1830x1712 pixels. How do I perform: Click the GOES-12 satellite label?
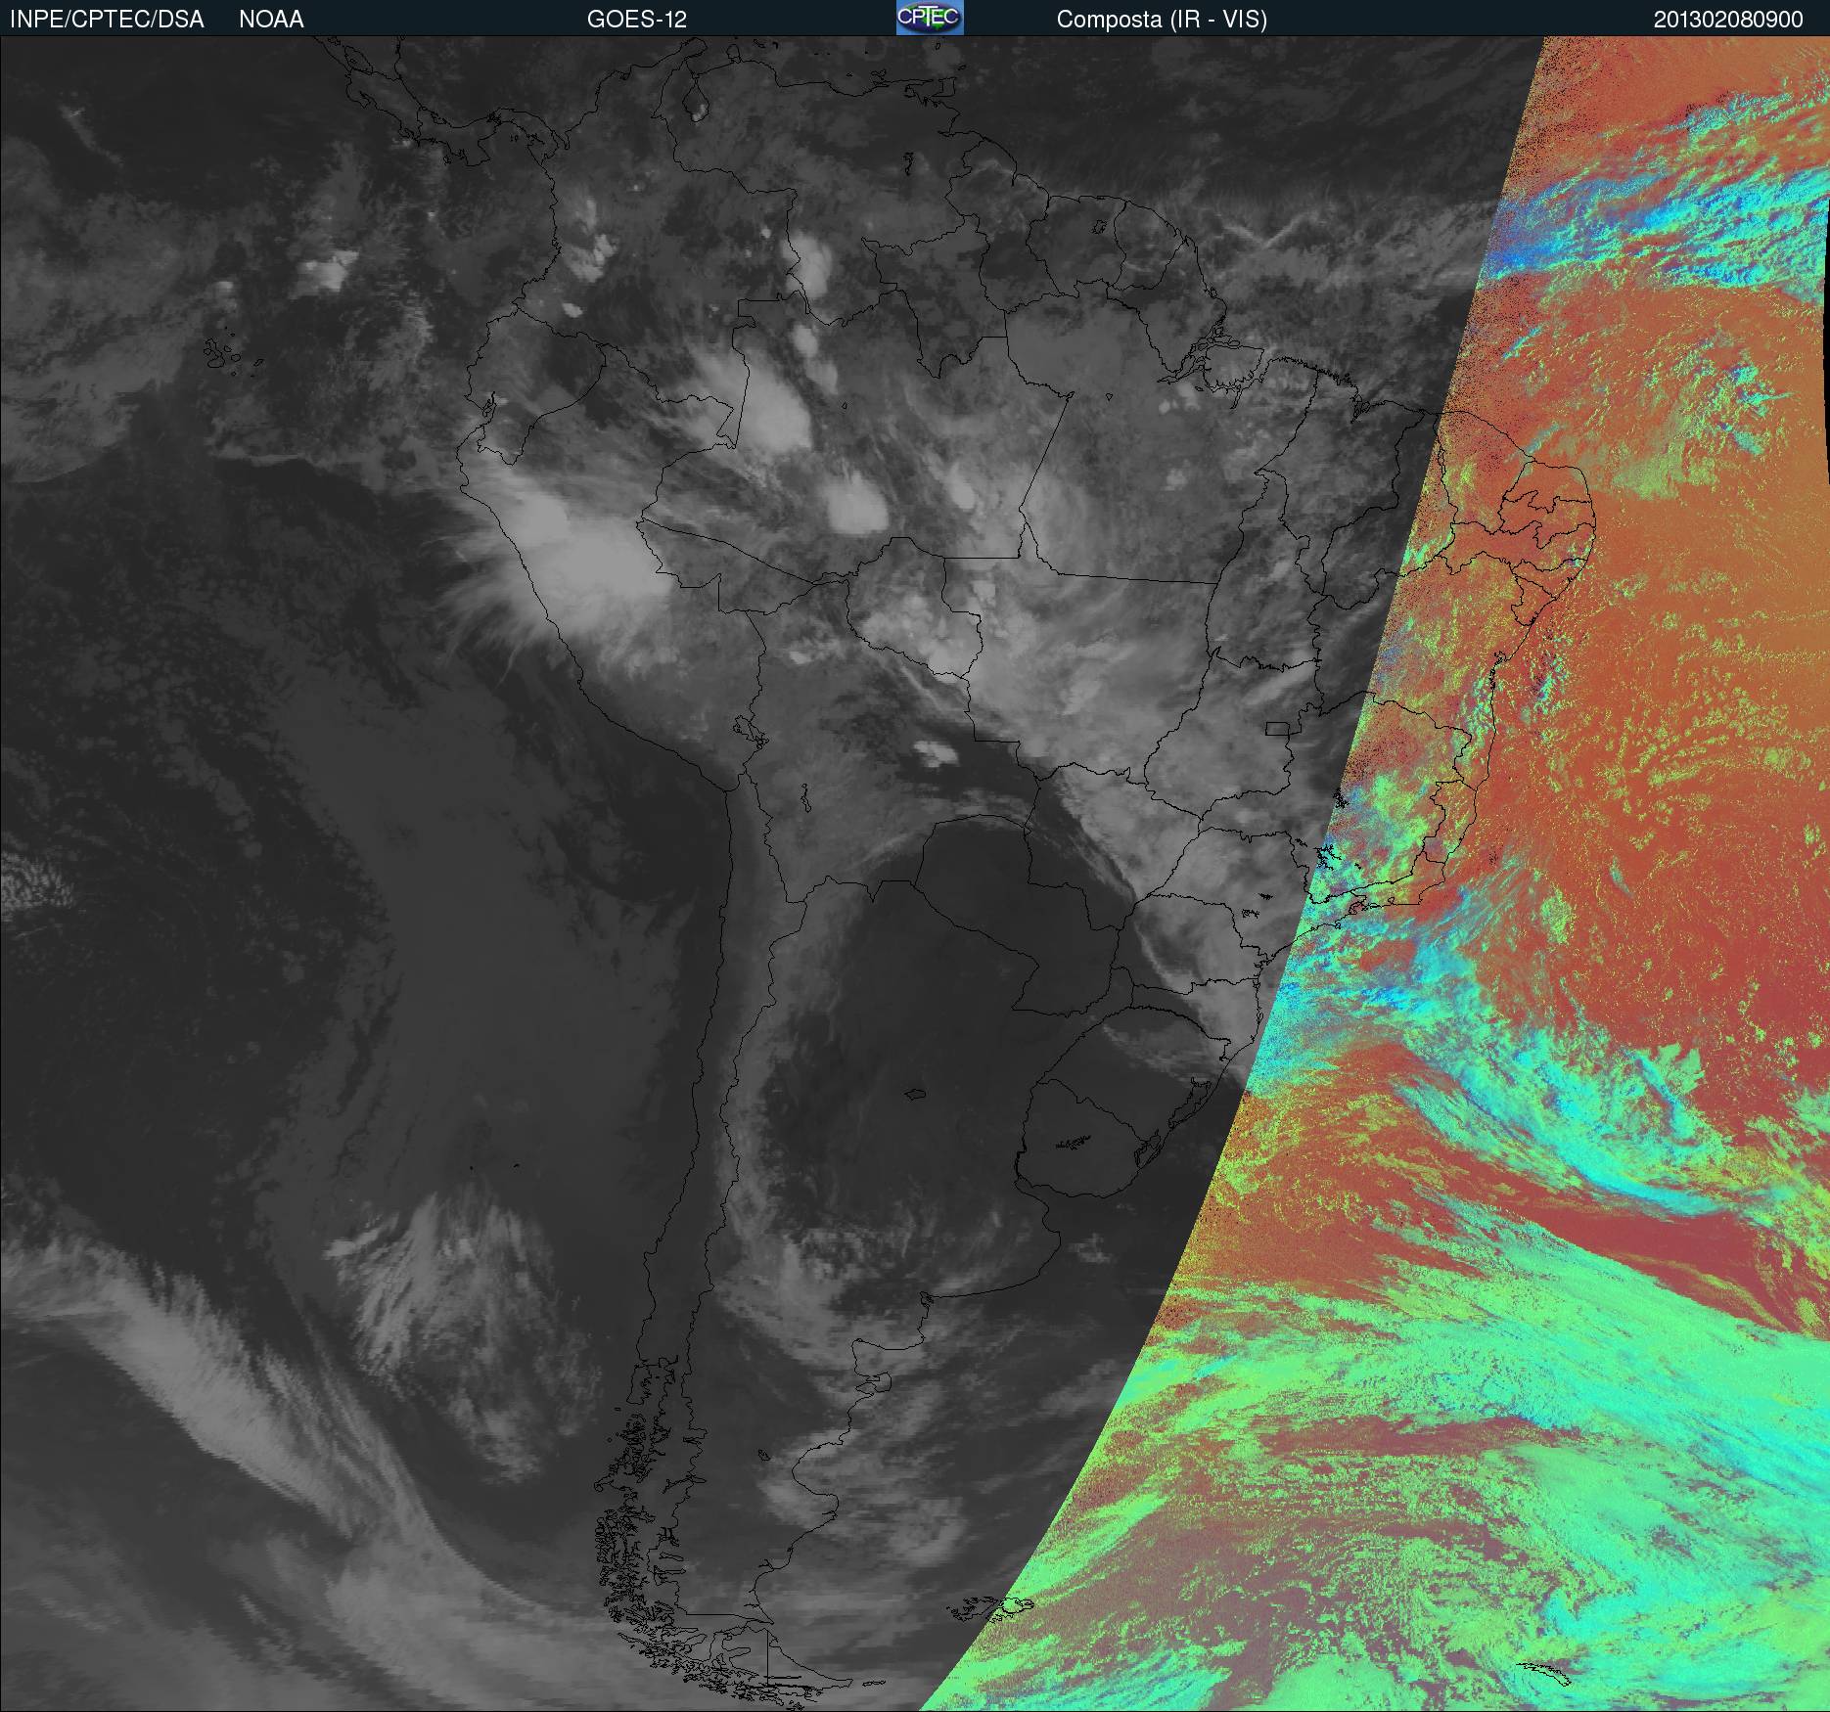[x=636, y=20]
